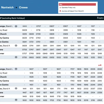The width and height of the screenshot is (104, 104).
Task: Click the 'From' label in black bar
Action: tap(100, 18)
